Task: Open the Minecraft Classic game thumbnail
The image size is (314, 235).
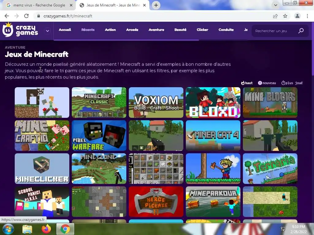Action: point(99,103)
